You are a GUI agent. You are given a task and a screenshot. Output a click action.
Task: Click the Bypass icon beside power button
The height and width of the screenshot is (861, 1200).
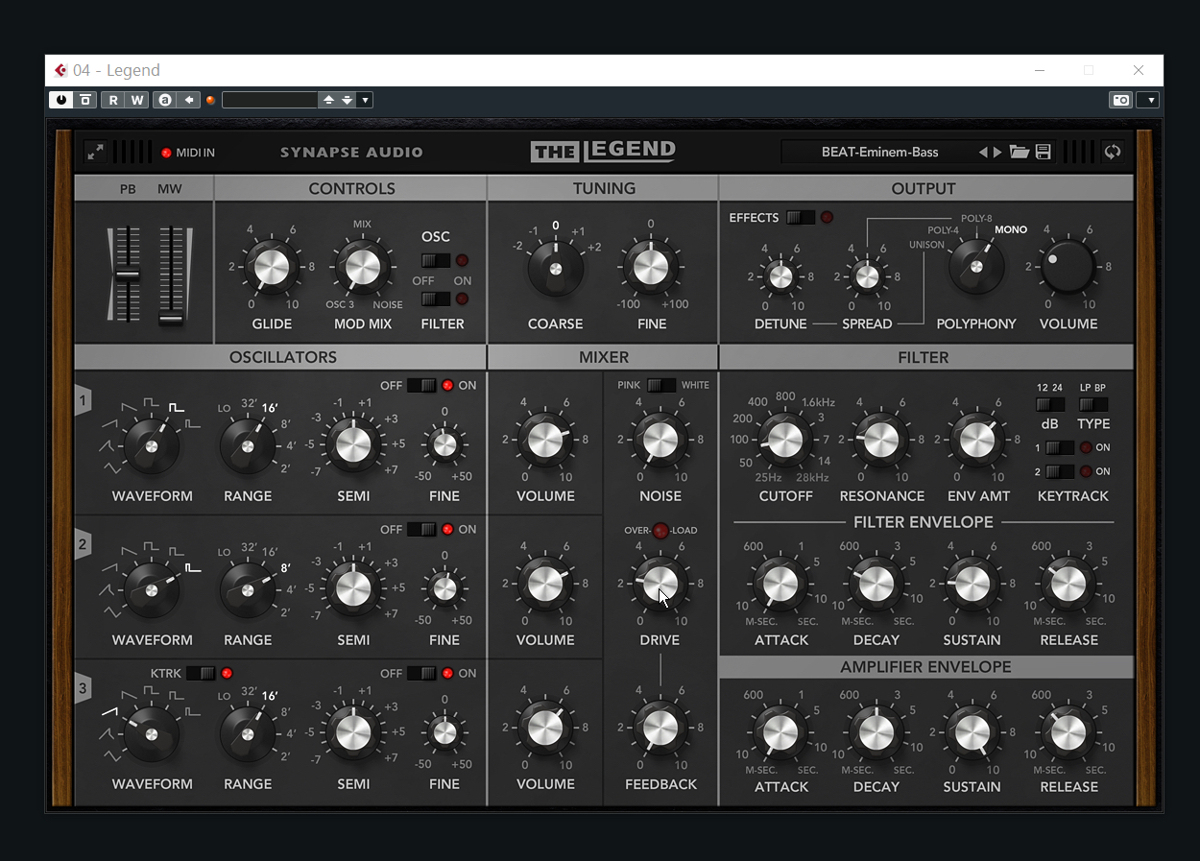(x=85, y=100)
